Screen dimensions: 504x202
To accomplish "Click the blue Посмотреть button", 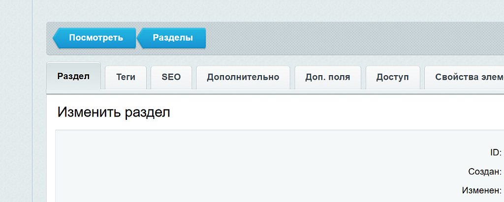I will 95,38.
